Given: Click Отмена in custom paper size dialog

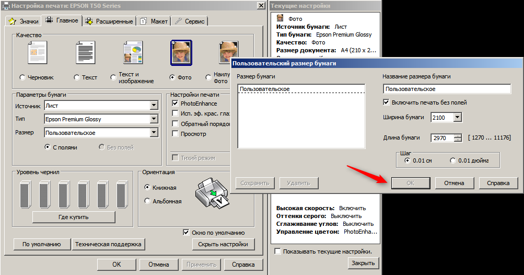Looking at the screenshot, I should click(x=454, y=183).
